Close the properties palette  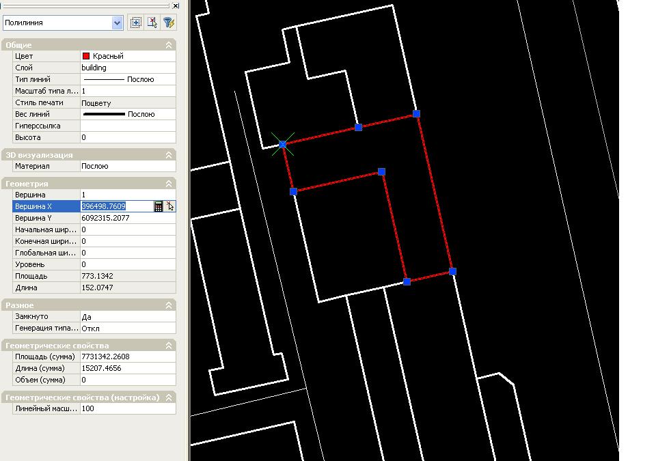coord(176,5)
